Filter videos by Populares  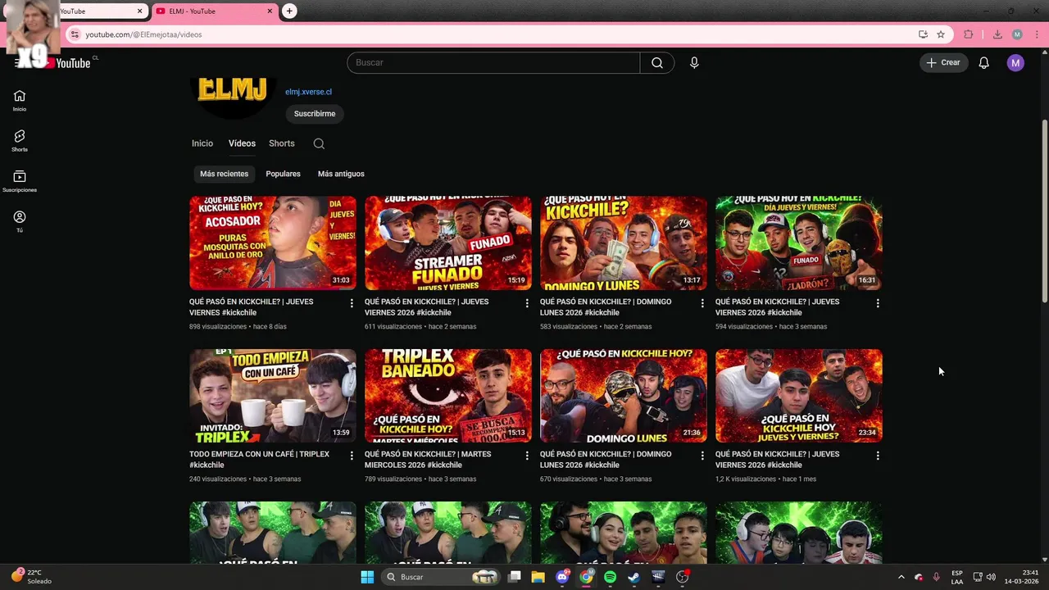283,174
